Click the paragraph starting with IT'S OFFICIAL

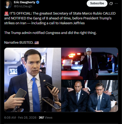pos(60,18)
